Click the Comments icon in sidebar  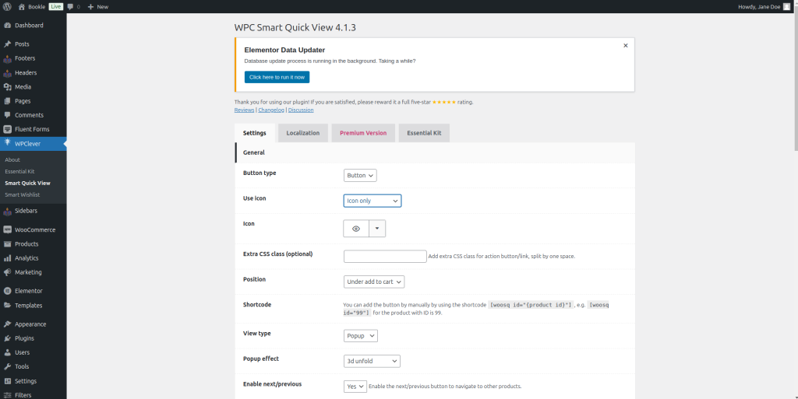8,115
